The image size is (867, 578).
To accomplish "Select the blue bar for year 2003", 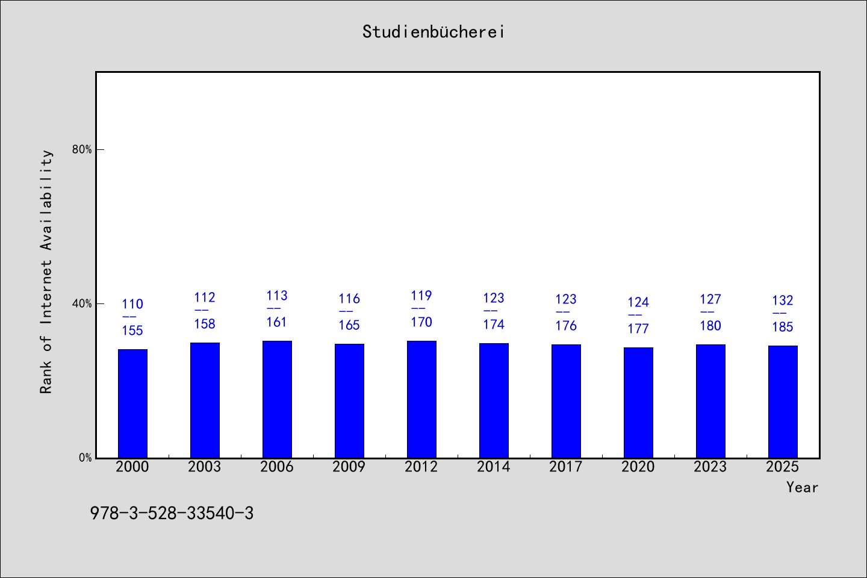I will [x=205, y=400].
